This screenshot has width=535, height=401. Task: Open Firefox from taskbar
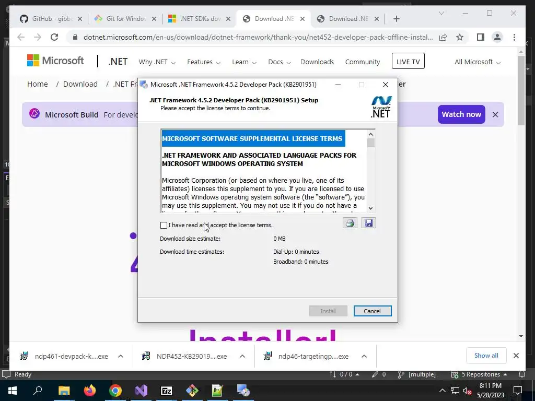point(90,391)
